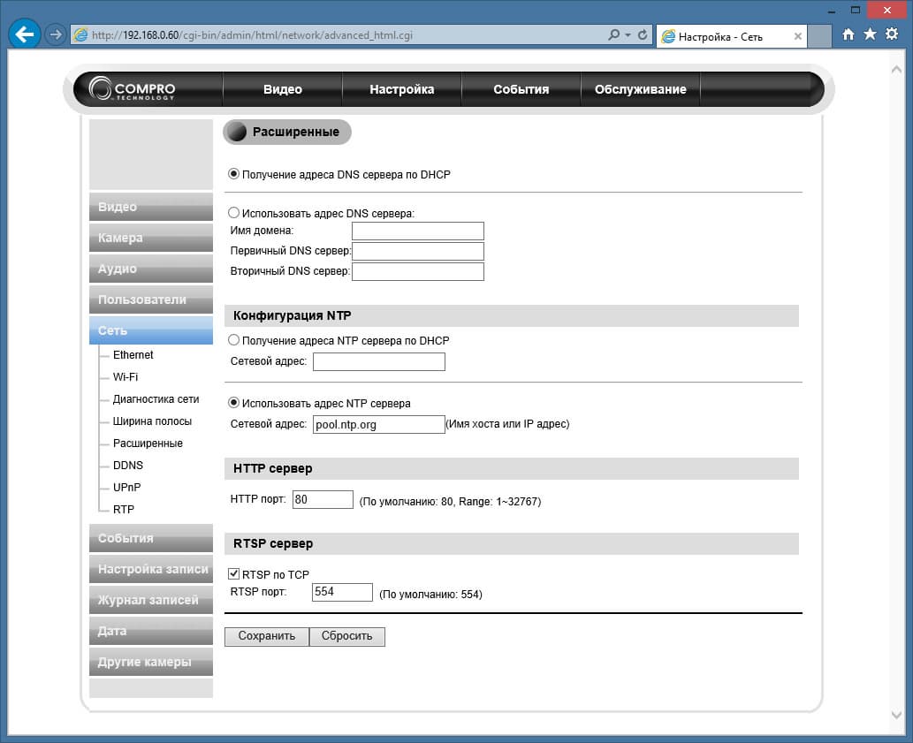913x743 pixels.
Task: Click the pool.ntp.org address field
Action: (x=378, y=424)
